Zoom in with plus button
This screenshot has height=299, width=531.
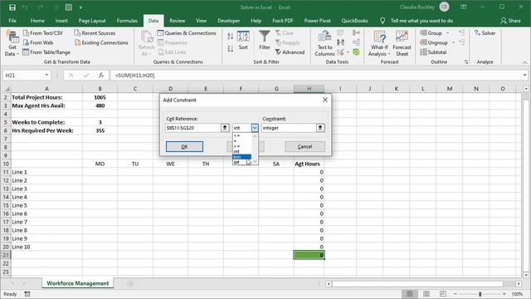point(504,294)
